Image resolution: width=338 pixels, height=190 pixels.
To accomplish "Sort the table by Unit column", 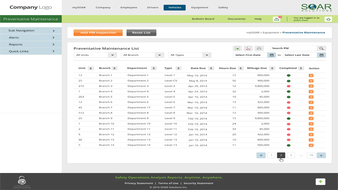I will [x=91, y=68].
